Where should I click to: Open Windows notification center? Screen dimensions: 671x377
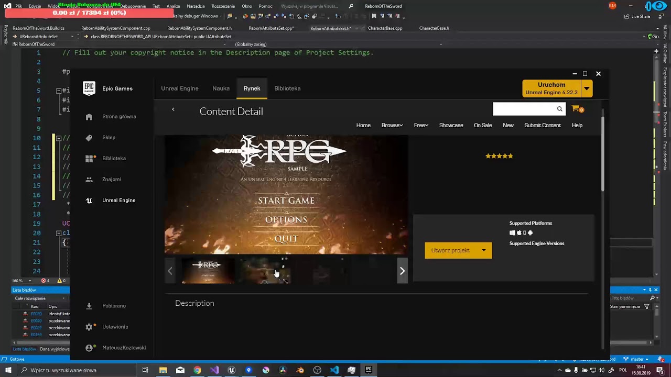tap(660, 370)
